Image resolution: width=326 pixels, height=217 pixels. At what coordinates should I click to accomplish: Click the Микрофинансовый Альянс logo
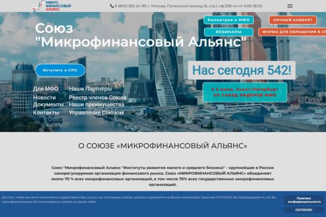click(x=52, y=6)
